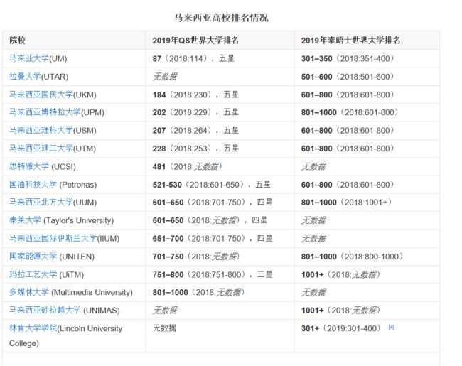
Task: Open the 马来西亚理工大学(UTM) link
Action: click(41, 149)
